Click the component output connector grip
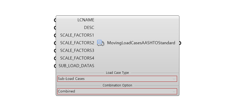The image size is (236, 110). point(180,43)
